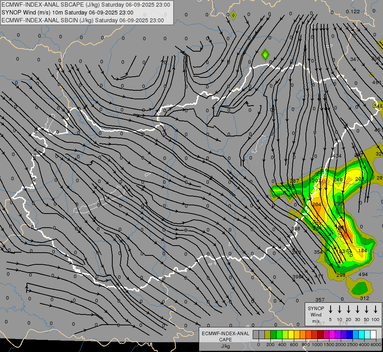383x352 pixels.
Task: Click the 287 value on the map
Action: tap(294, 181)
